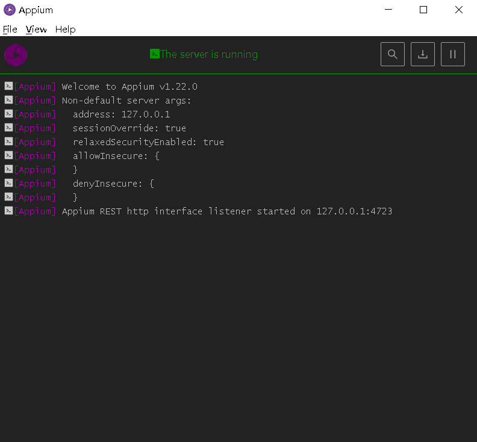
Task: Click the 'denyInsecure: {' log text
Action: click(x=113, y=184)
